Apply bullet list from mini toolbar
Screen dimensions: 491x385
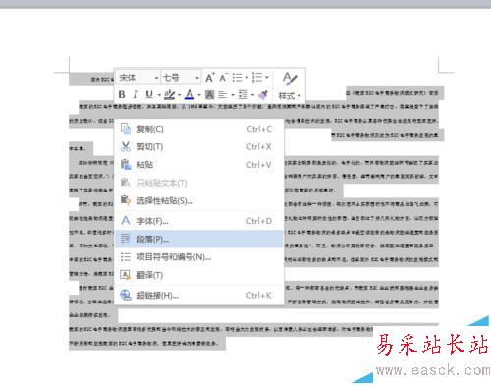click(237, 78)
